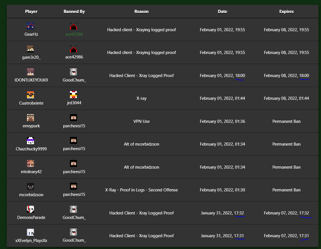
Task: Click DemonsParade player avatar
Action: click(31, 209)
